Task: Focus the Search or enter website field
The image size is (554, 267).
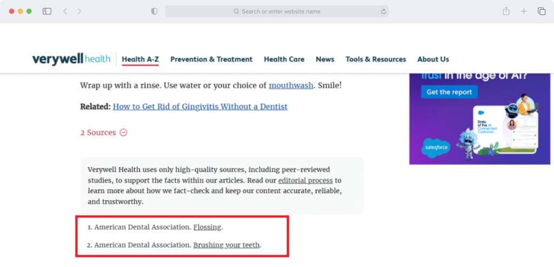Action: tap(276, 11)
